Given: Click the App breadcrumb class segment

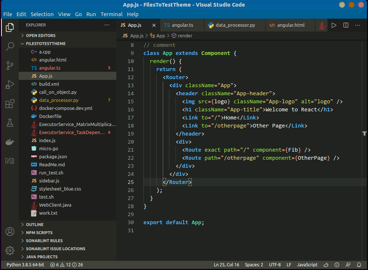Looking at the screenshot, I should click(158, 36).
